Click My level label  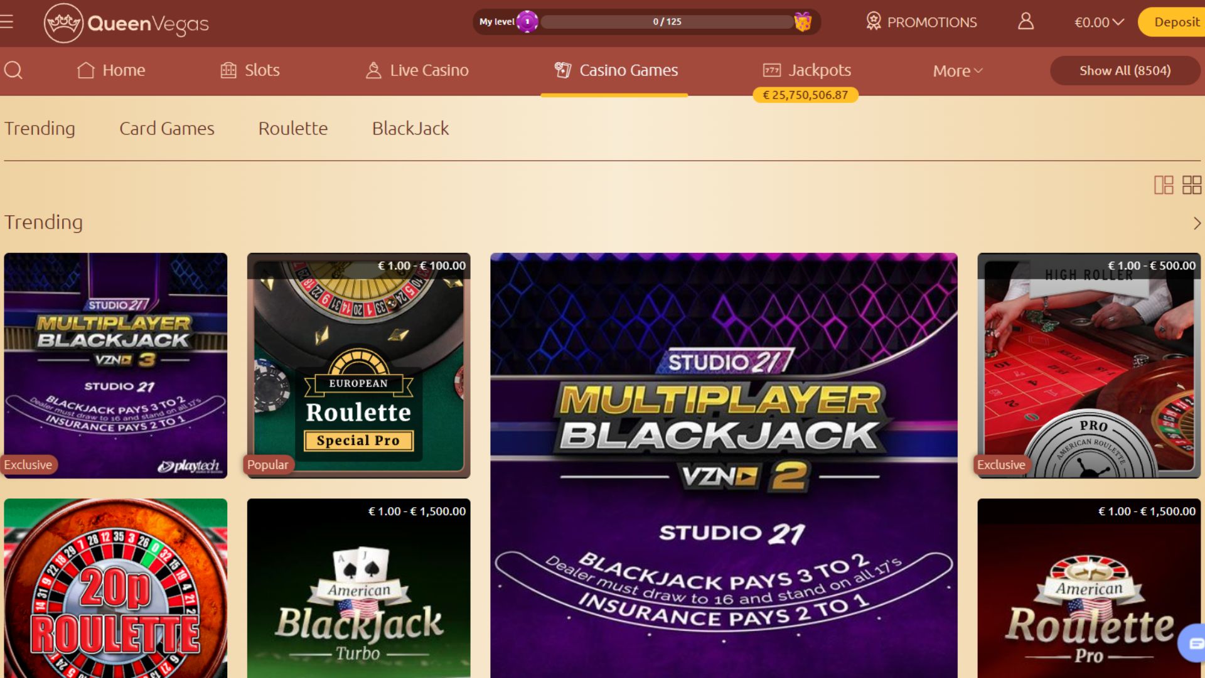[x=496, y=21]
